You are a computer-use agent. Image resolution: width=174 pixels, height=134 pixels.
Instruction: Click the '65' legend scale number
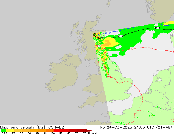(x=69, y=133)
